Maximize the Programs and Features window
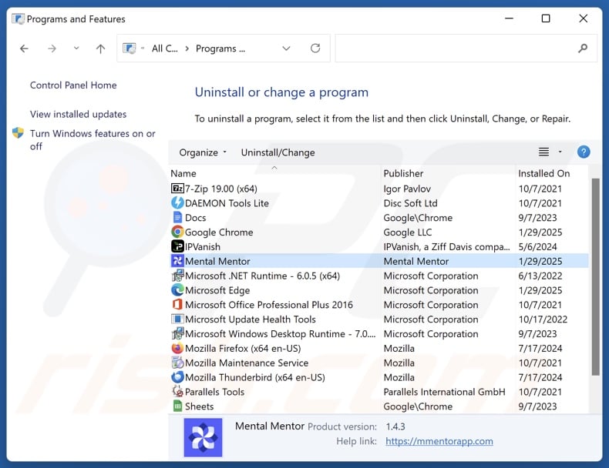The image size is (609, 468). click(546, 18)
